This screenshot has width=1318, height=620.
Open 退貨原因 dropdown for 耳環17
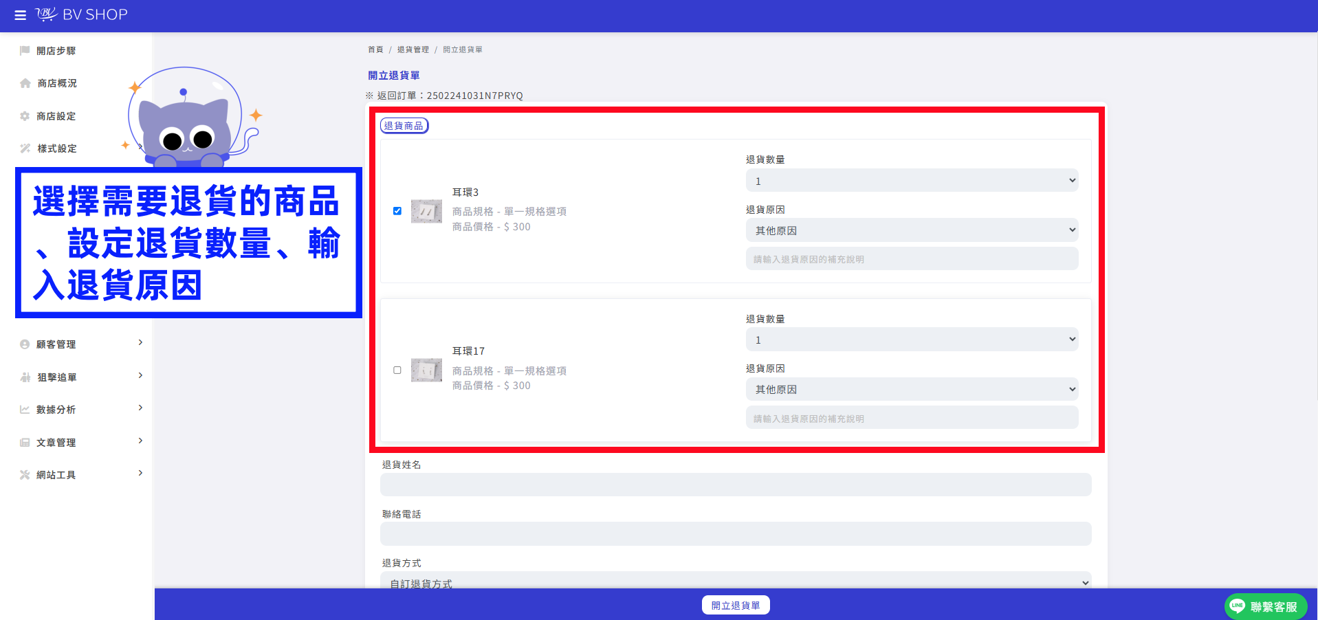[x=912, y=389]
